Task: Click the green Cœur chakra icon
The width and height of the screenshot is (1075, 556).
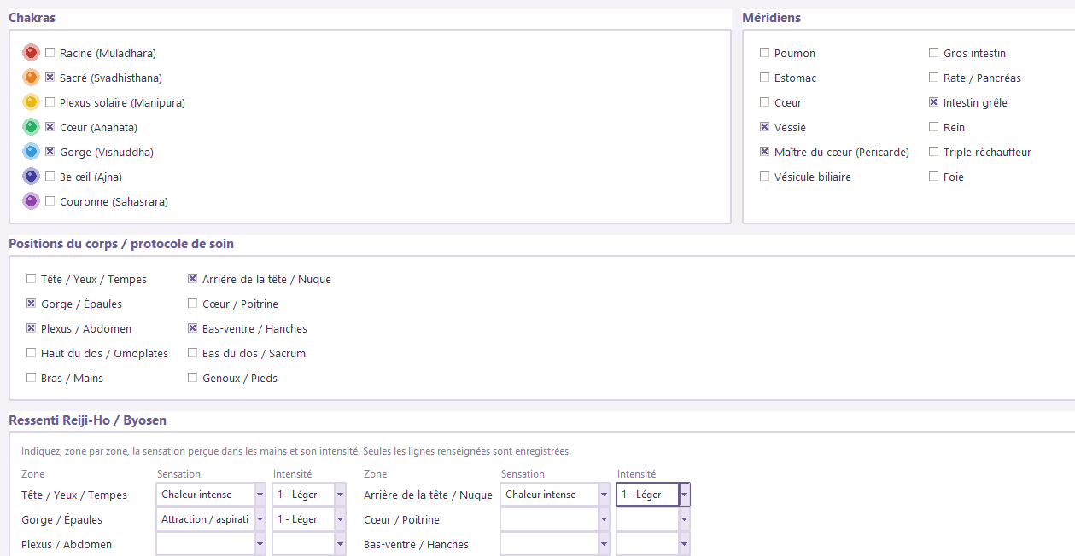Action: [x=32, y=127]
